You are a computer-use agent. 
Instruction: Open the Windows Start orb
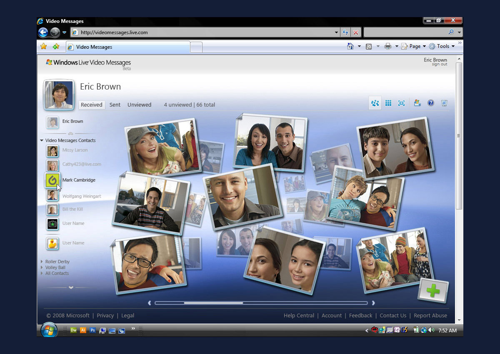click(49, 330)
